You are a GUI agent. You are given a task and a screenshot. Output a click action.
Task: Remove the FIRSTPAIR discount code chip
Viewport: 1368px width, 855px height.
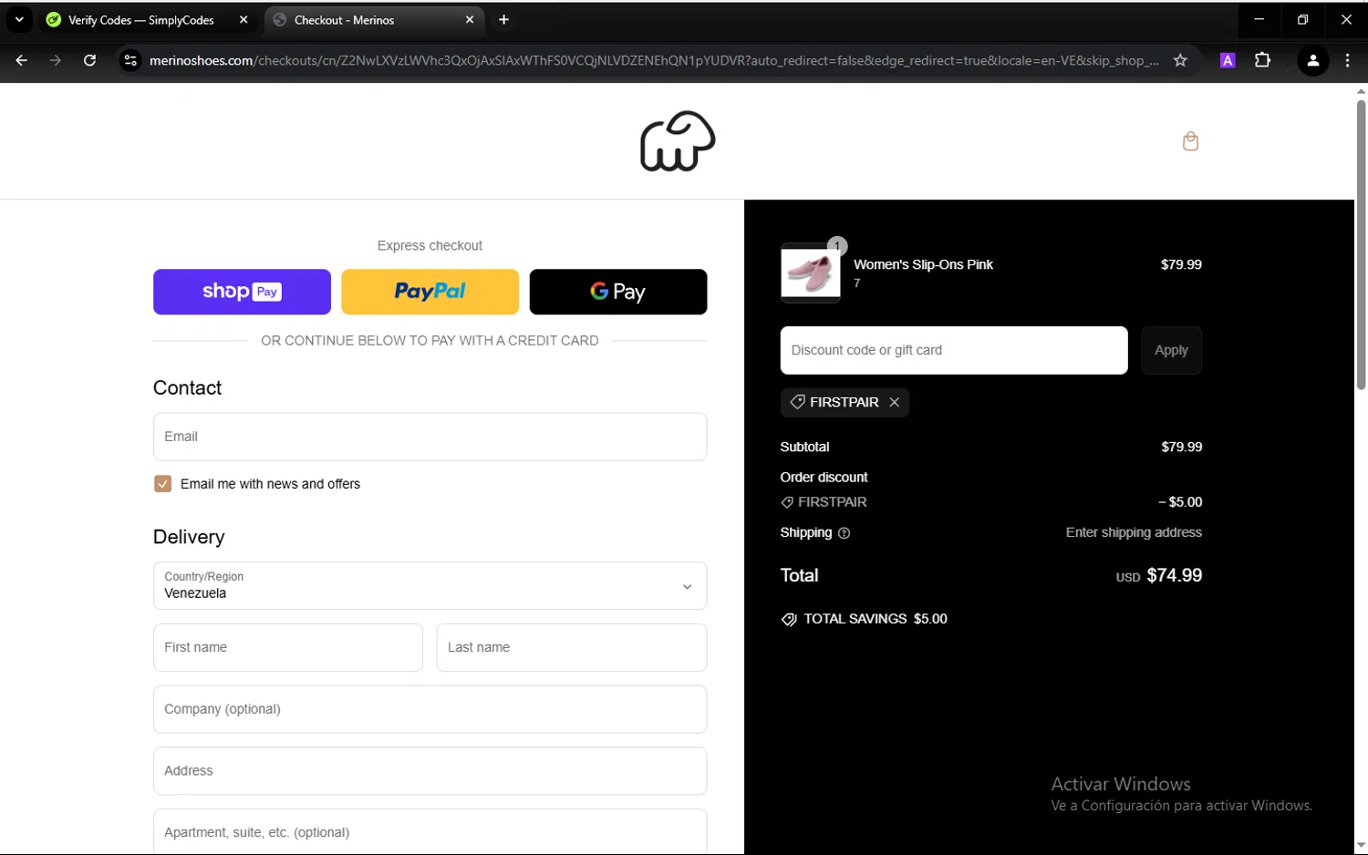point(894,402)
